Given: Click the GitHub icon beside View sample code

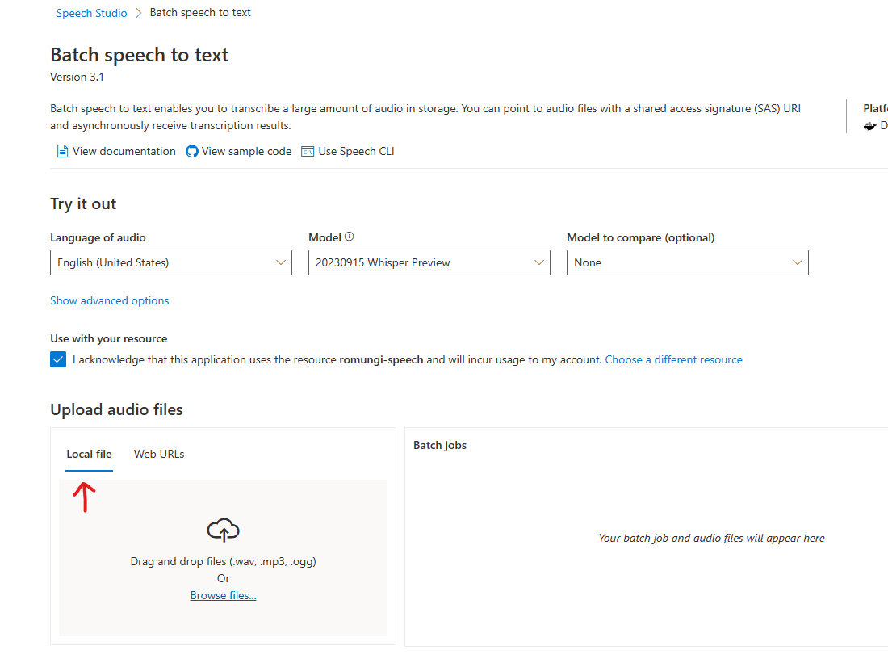Looking at the screenshot, I should 192,152.
